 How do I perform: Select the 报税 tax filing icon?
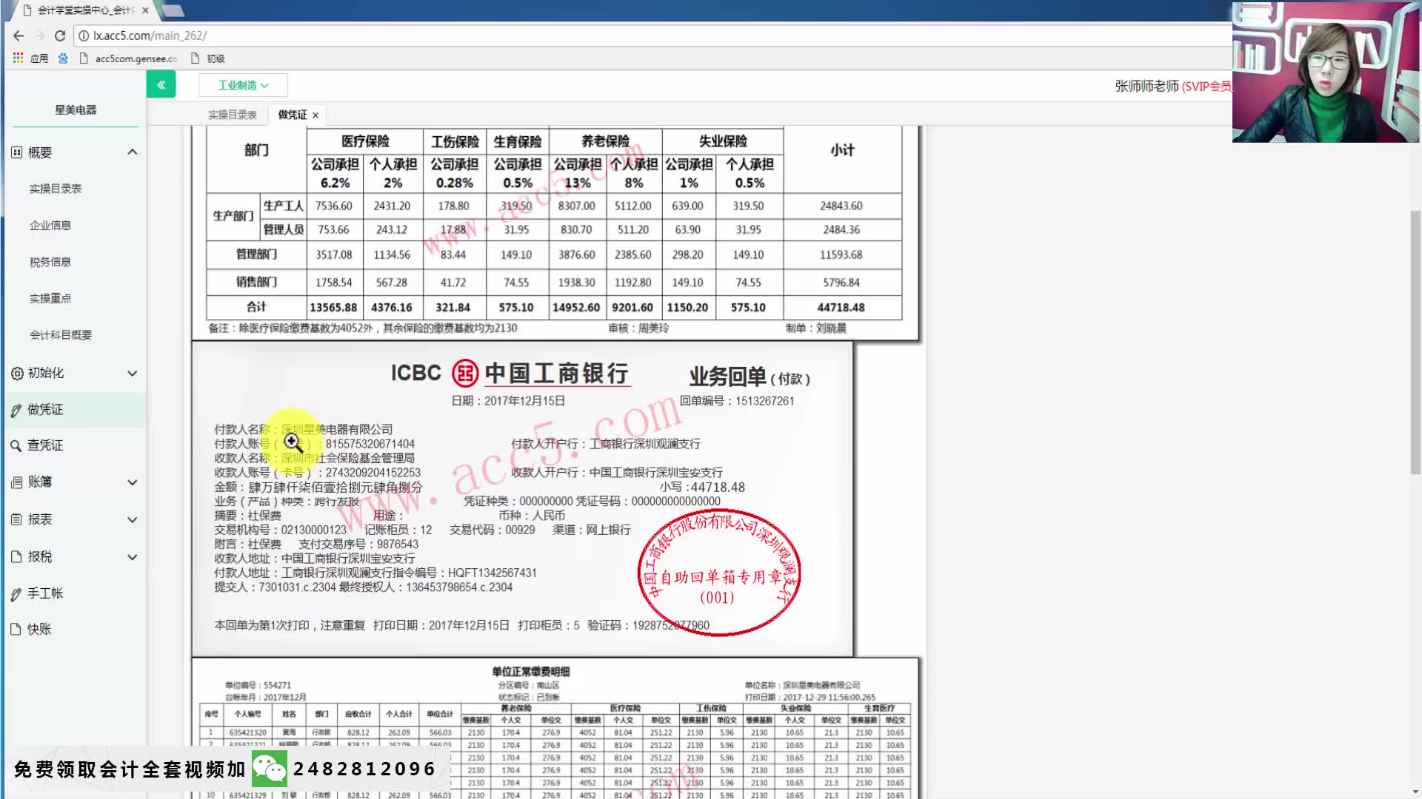click(16, 556)
